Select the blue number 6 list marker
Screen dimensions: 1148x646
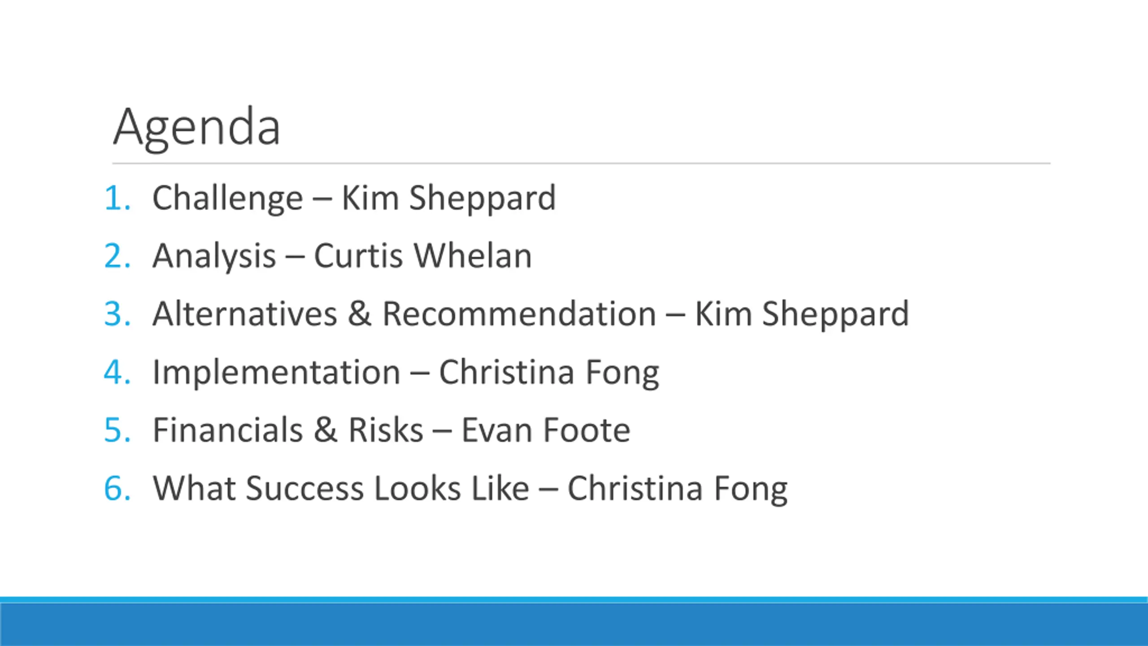click(117, 488)
